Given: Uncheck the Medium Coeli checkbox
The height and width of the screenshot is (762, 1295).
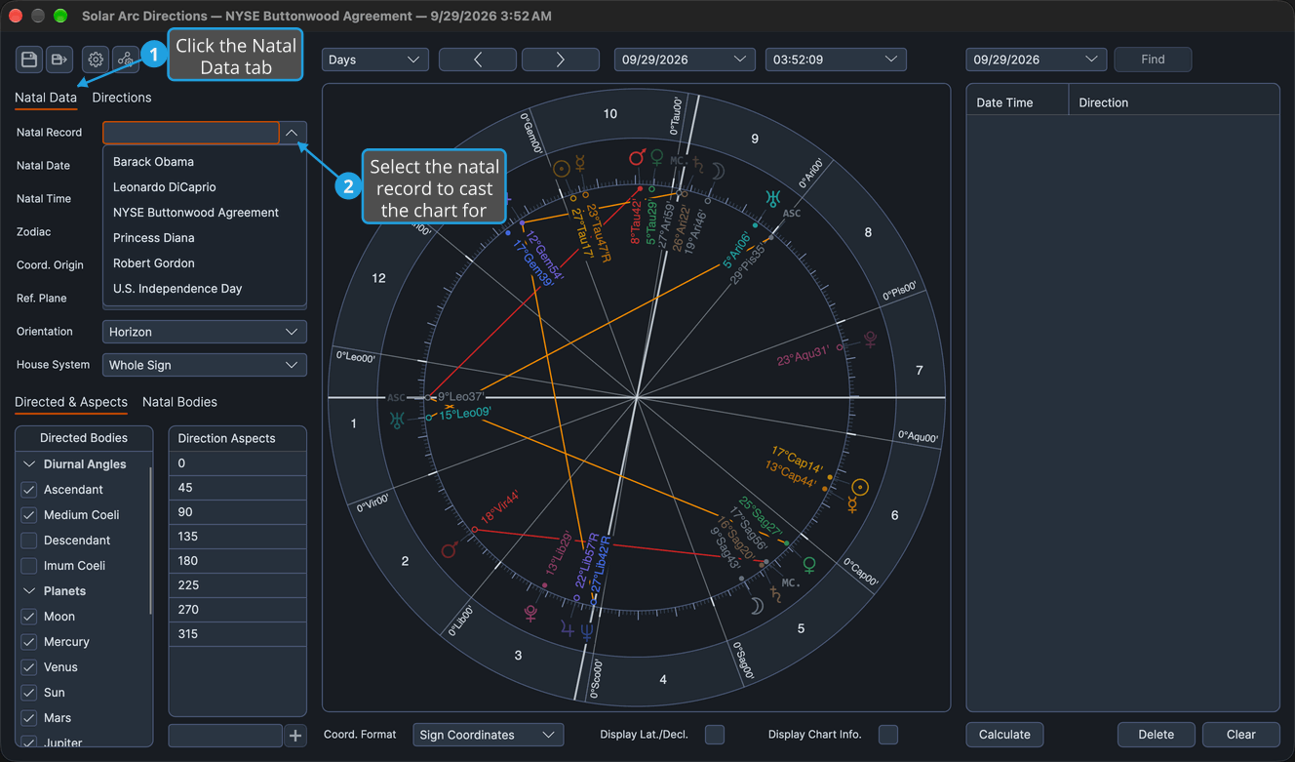Looking at the screenshot, I should [x=29, y=515].
